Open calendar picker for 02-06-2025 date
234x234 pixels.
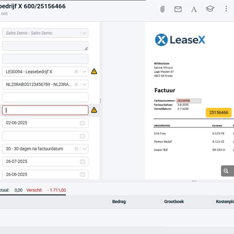click(83, 123)
